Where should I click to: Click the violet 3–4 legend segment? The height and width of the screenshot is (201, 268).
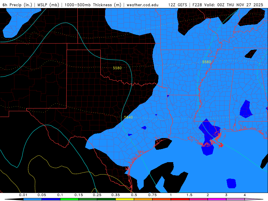236,199
